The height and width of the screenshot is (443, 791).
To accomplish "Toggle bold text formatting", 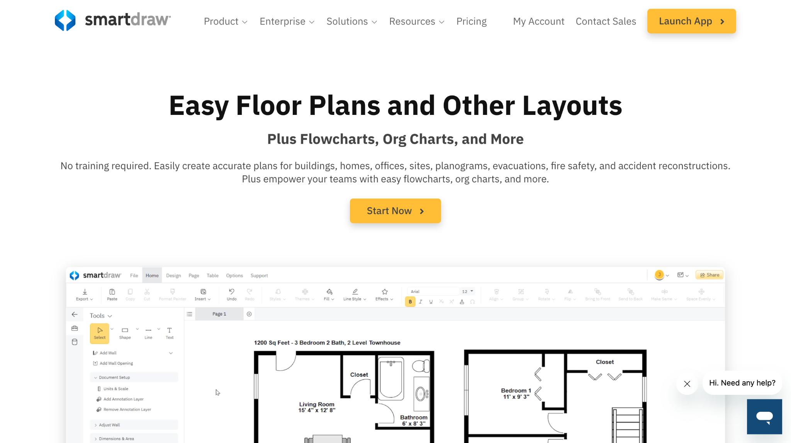I will [x=410, y=302].
